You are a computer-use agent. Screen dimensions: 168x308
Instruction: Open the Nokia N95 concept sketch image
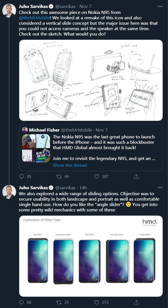point(91,80)
